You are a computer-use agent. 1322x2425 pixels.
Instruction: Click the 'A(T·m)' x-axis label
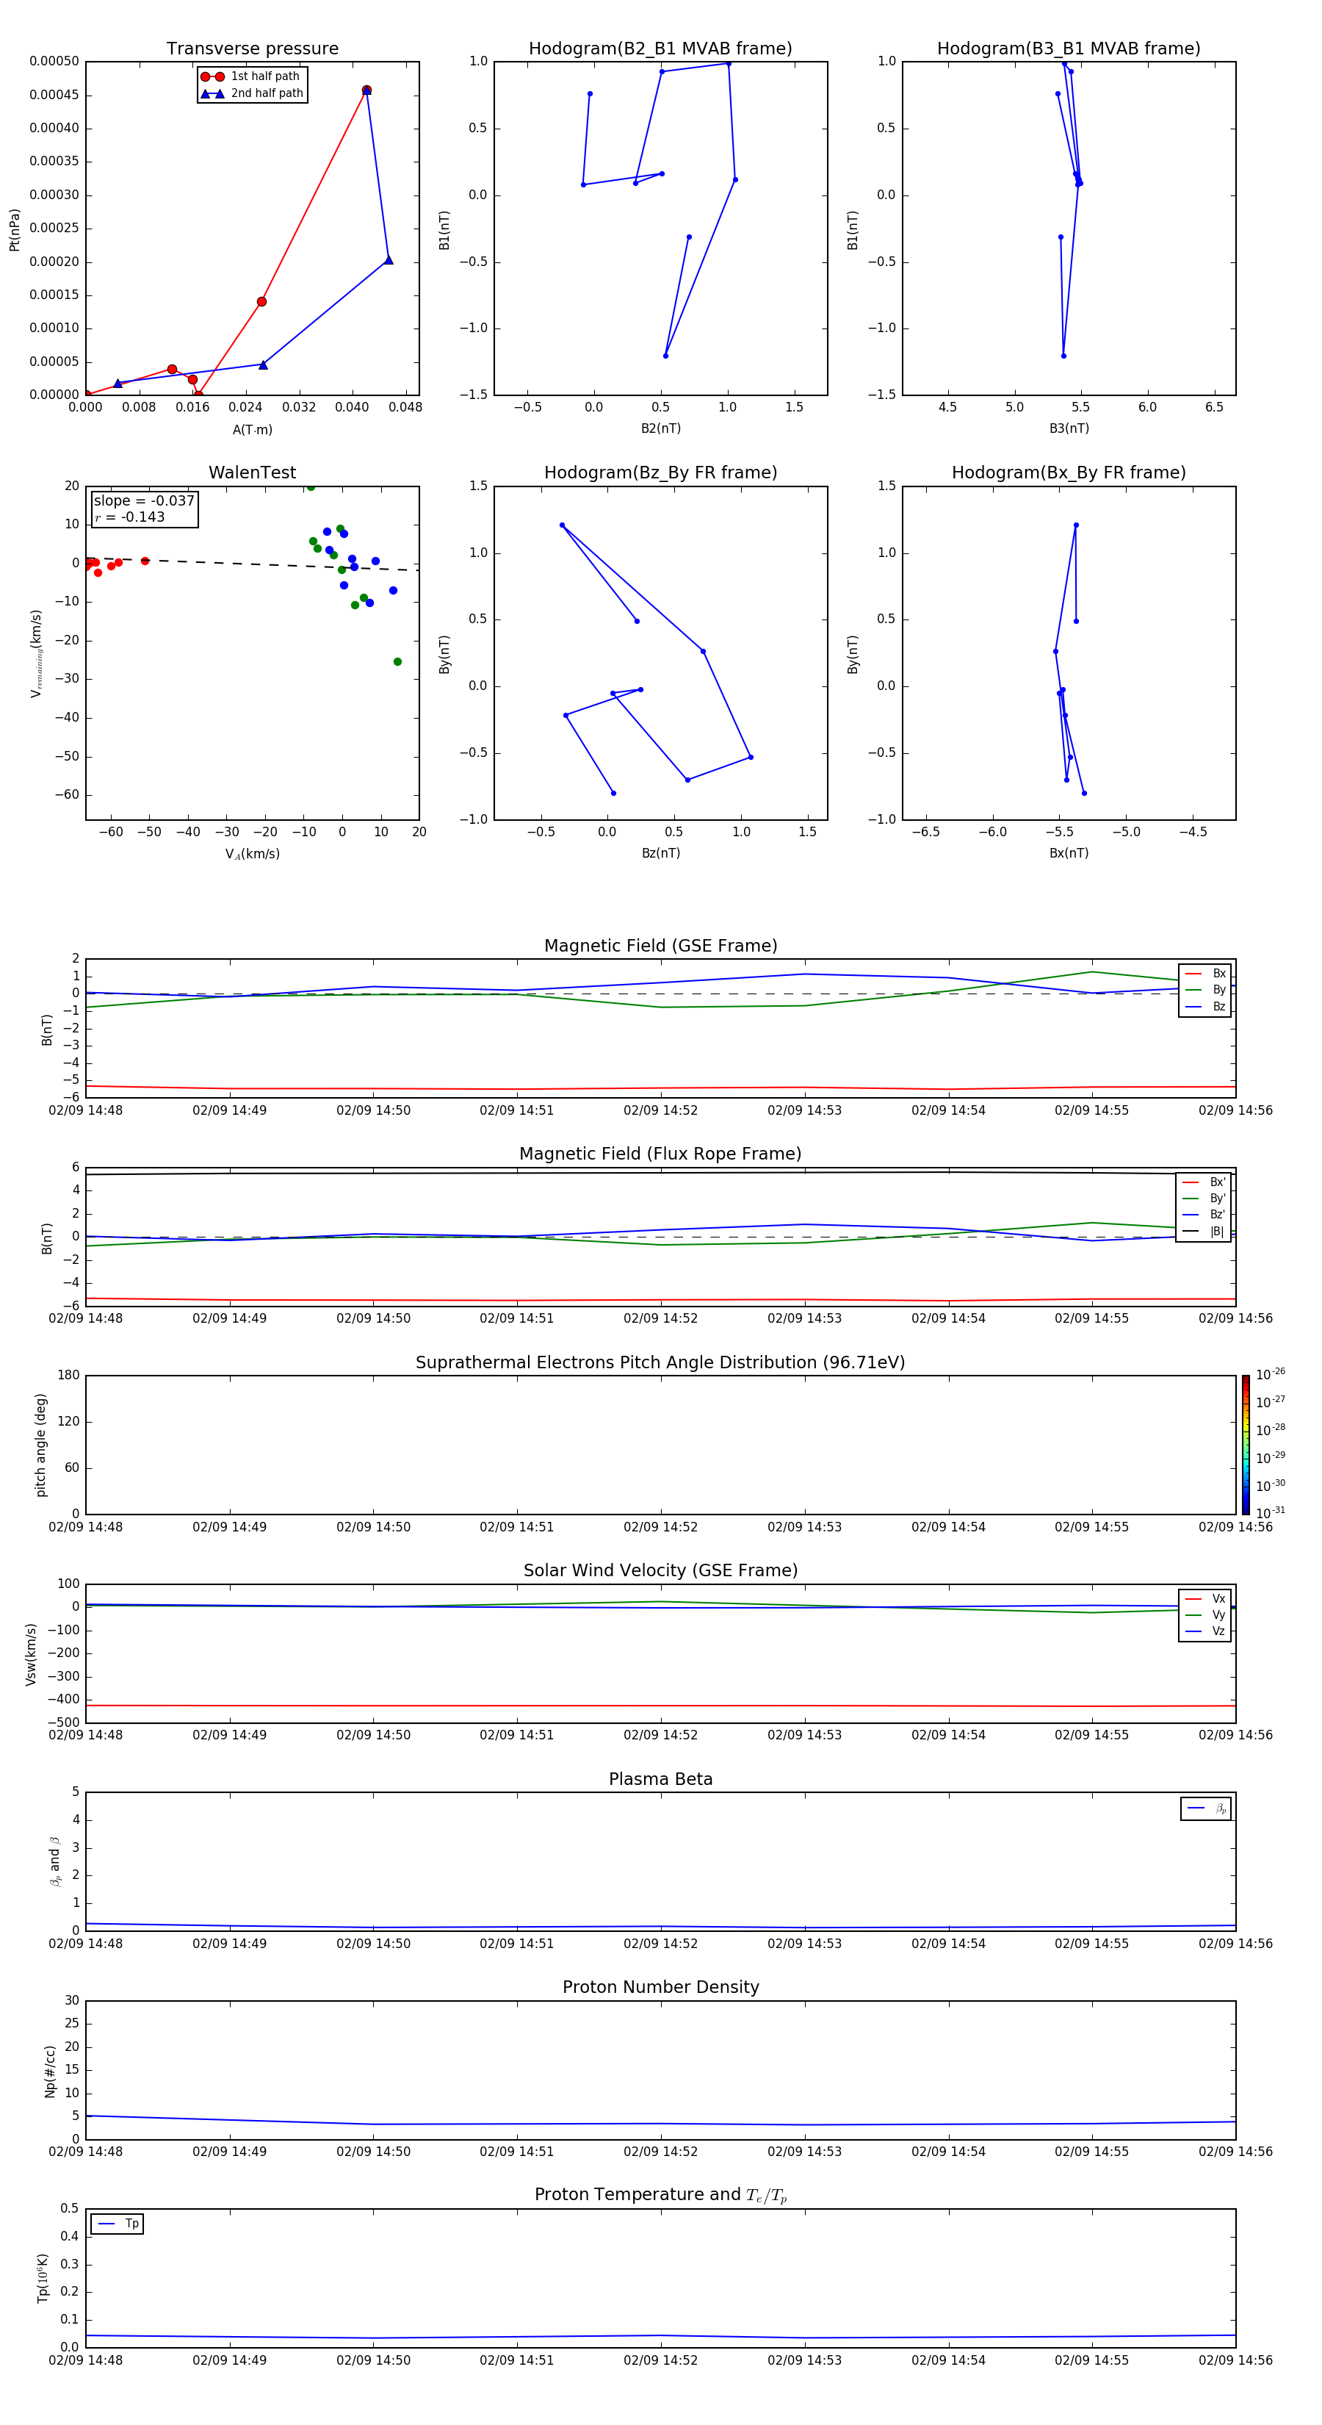252,429
